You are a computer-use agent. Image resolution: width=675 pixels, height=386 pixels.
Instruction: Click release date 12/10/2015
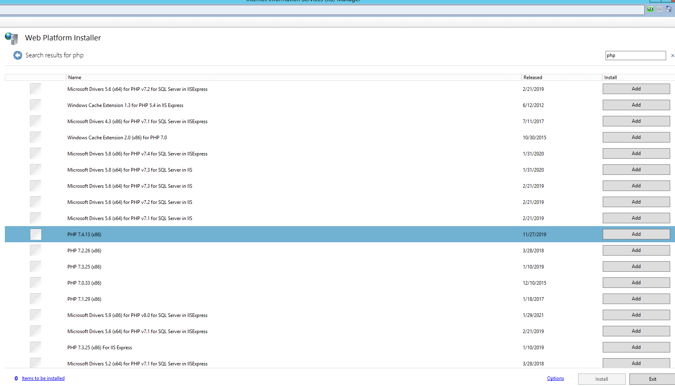point(535,283)
